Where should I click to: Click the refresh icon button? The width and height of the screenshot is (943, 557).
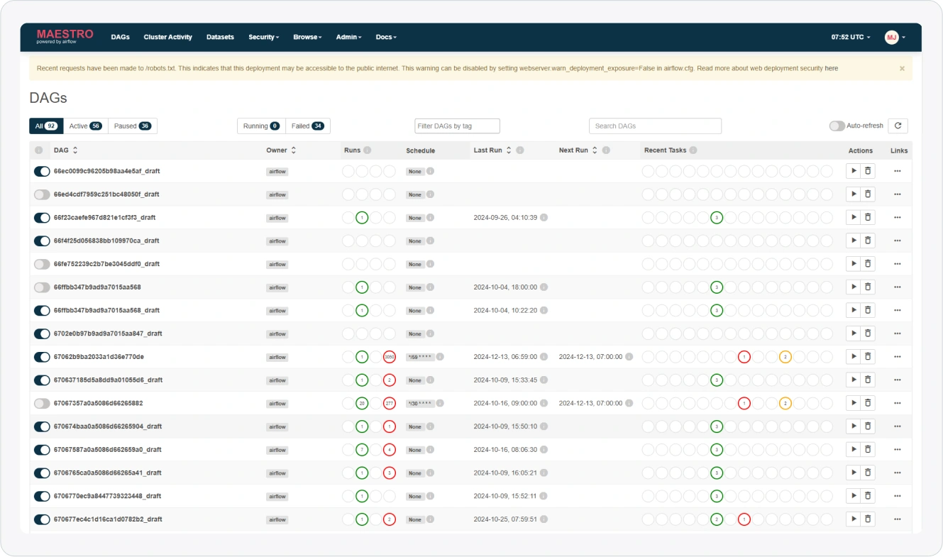898,126
